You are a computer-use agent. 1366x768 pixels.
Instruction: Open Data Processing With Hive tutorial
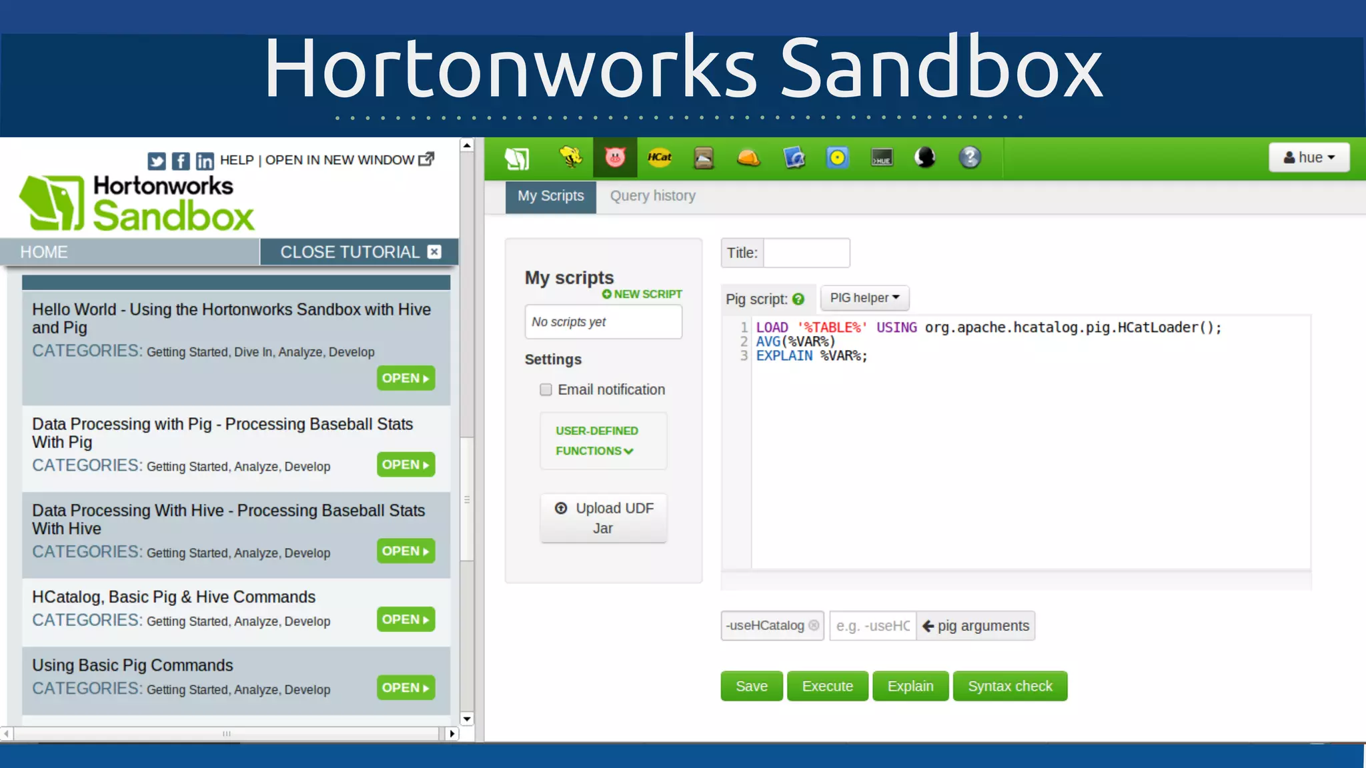pyautogui.click(x=406, y=551)
